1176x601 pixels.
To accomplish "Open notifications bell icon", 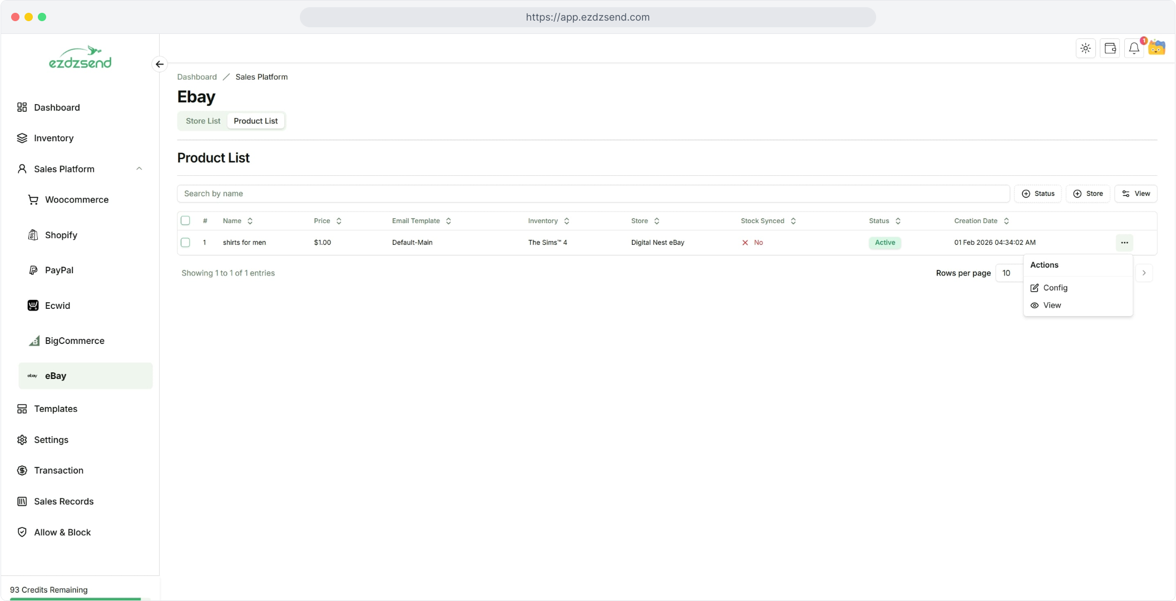I will pyautogui.click(x=1134, y=48).
